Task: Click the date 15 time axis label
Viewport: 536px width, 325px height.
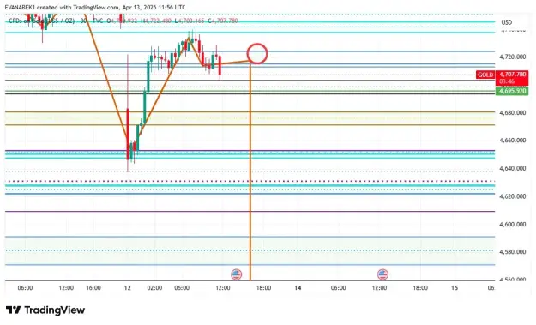Action: click(x=454, y=288)
